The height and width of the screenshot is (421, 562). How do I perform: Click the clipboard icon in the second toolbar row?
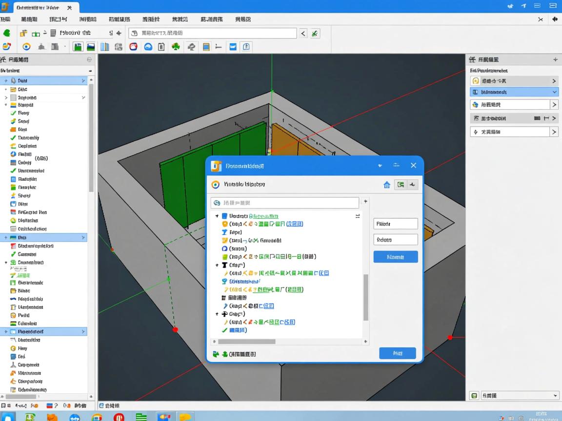[161, 47]
